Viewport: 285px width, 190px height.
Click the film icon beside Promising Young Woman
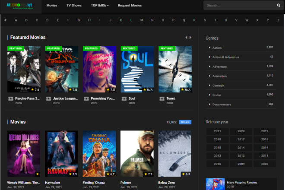point(86,98)
